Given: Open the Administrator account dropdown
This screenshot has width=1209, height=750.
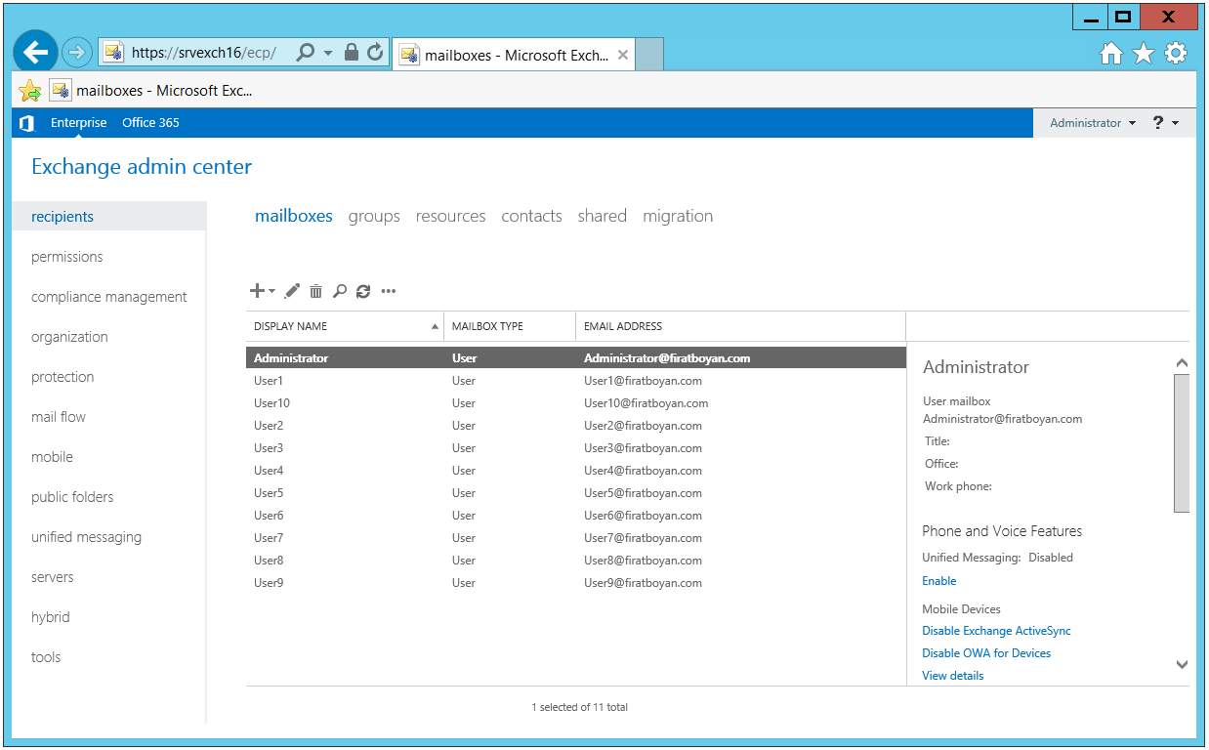Looking at the screenshot, I should click(x=1093, y=123).
